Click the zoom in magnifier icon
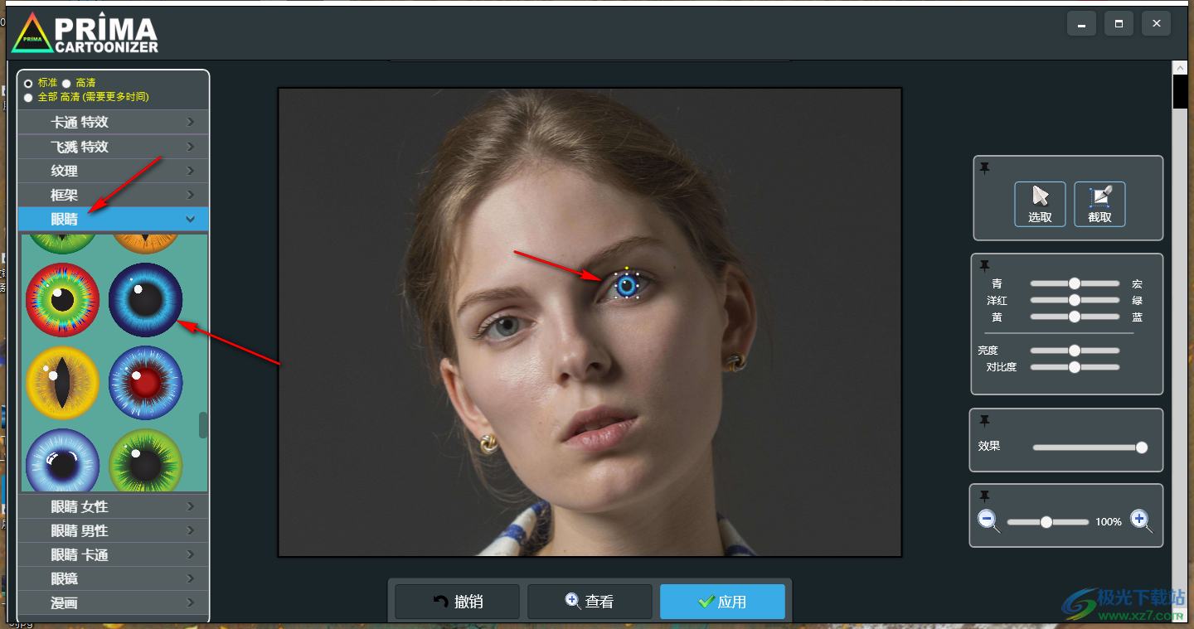This screenshot has width=1194, height=629. pyautogui.click(x=1142, y=521)
